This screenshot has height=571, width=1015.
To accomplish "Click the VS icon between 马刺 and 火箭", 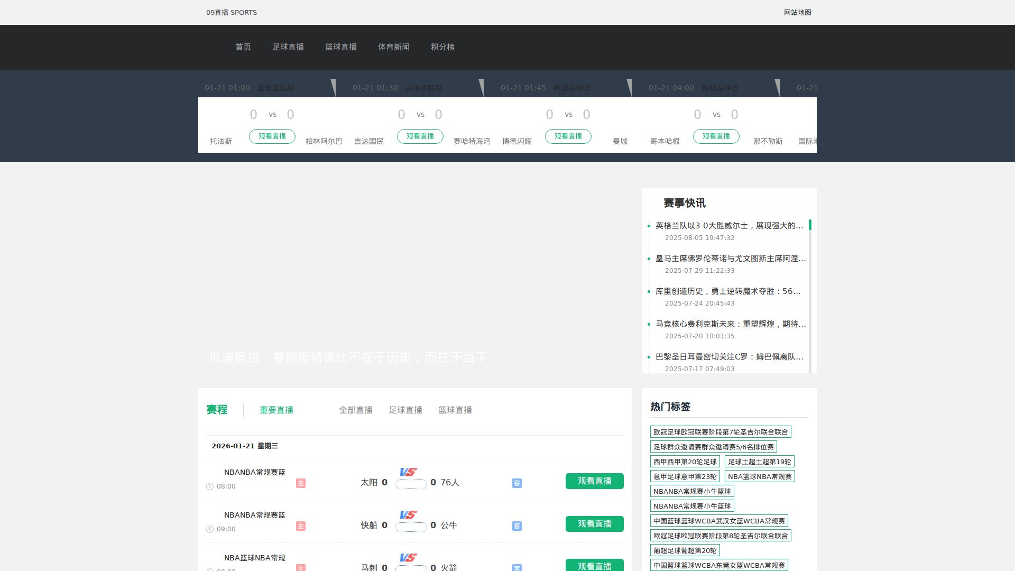I will pos(408,558).
